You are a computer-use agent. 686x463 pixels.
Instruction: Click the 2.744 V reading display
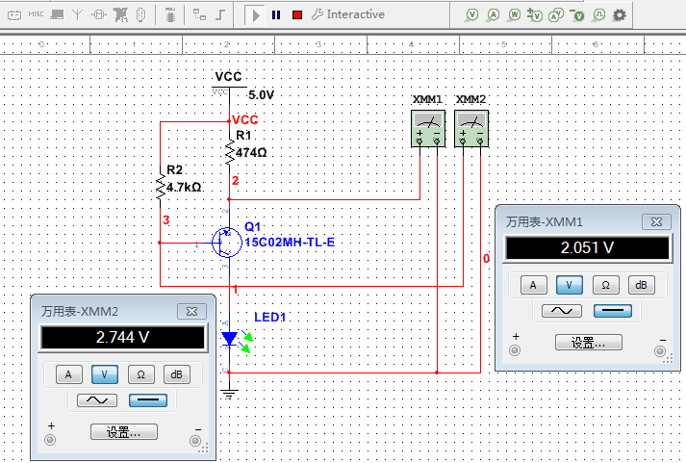point(122,338)
